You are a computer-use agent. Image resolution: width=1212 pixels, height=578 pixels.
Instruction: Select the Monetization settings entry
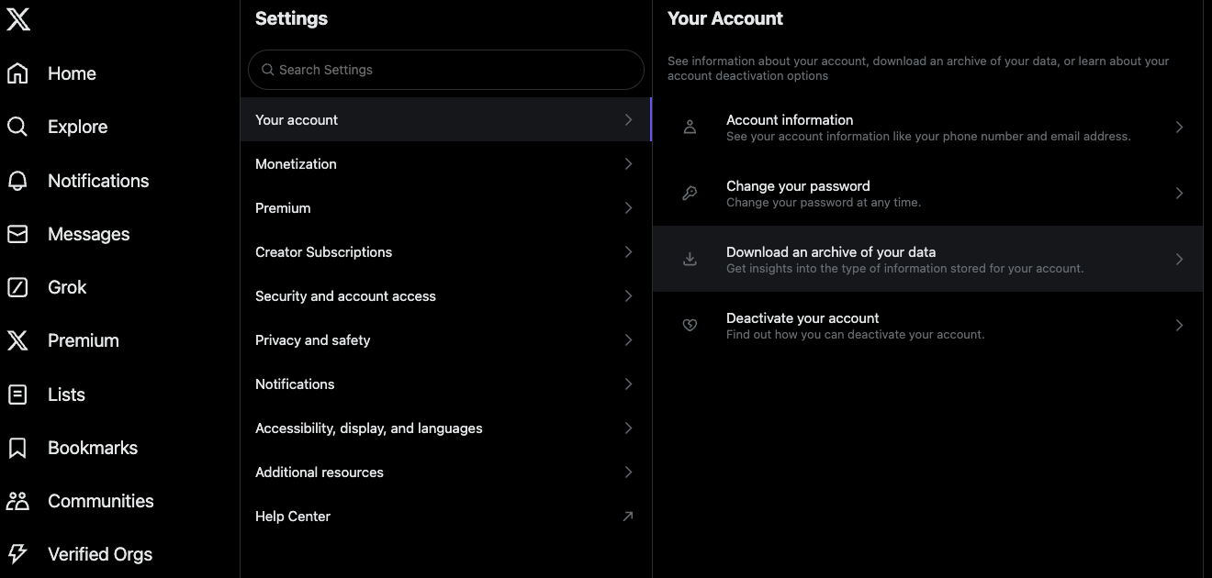click(444, 163)
